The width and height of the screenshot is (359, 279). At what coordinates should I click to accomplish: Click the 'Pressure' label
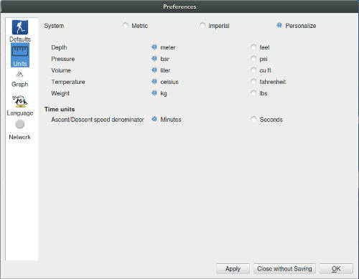tap(63, 59)
